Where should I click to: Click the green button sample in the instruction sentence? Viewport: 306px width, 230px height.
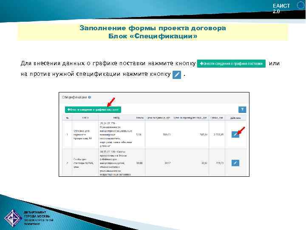tap(231, 63)
